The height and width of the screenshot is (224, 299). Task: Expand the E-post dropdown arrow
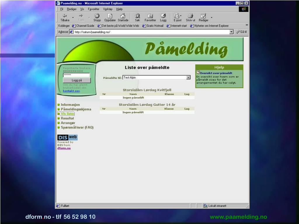[180, 16]
